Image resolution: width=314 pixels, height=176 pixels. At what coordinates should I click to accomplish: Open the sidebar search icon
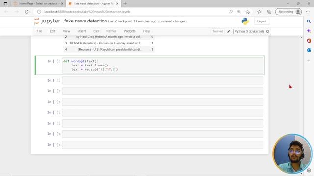[309, 21]
